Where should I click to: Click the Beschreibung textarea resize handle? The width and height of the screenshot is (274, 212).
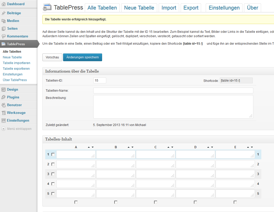[x=251, y=116]
